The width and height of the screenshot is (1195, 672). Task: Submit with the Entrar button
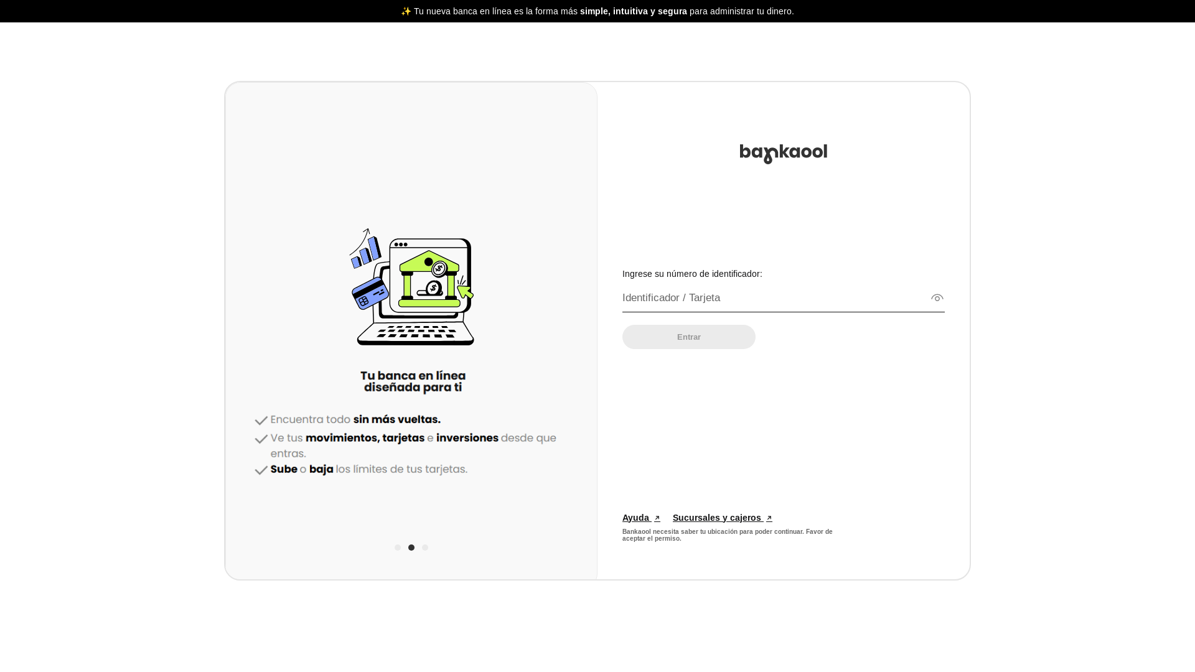pyautogui.click(x=688, y=337)
